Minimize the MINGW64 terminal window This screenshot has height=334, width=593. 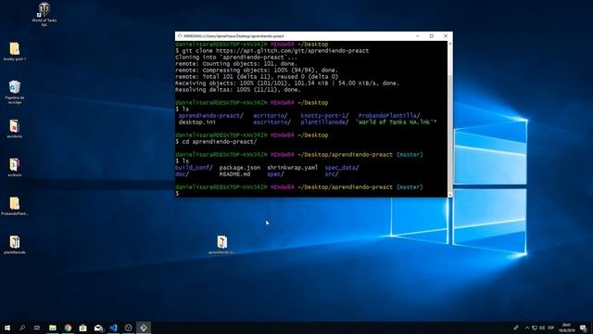[x=417, y=36]
